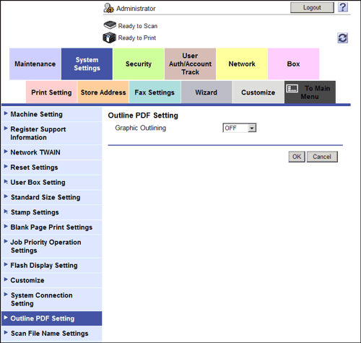This screenshot has height=343, width=361.
Task: Go to User Auth/Account Track tab
Action: click(190, 64)
